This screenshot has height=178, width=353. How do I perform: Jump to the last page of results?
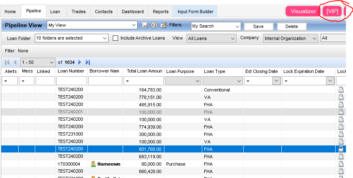point(87,62)
